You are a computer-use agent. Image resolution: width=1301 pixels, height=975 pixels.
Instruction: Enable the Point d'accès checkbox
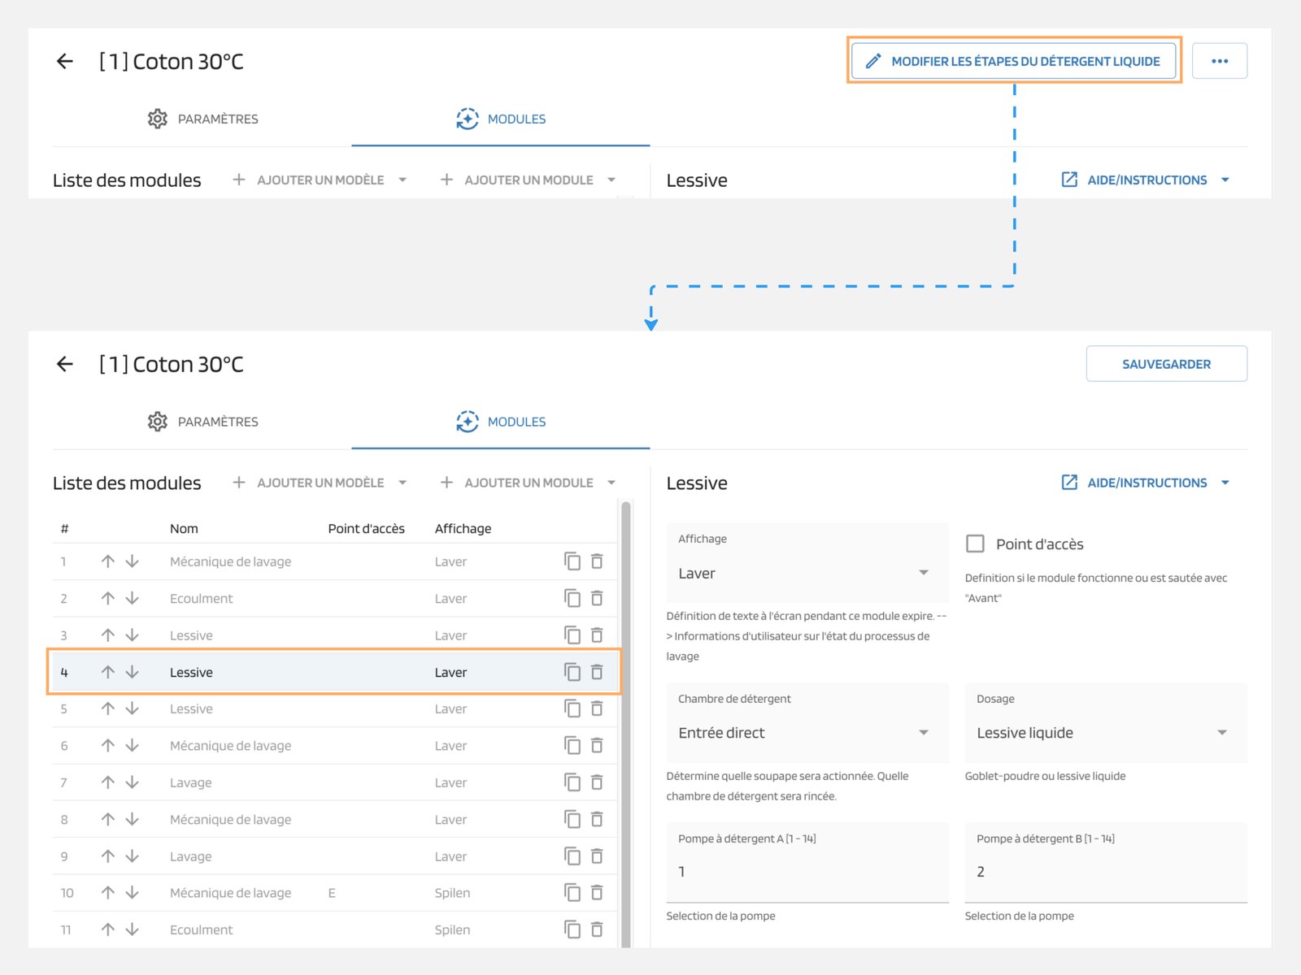point(975,544)
